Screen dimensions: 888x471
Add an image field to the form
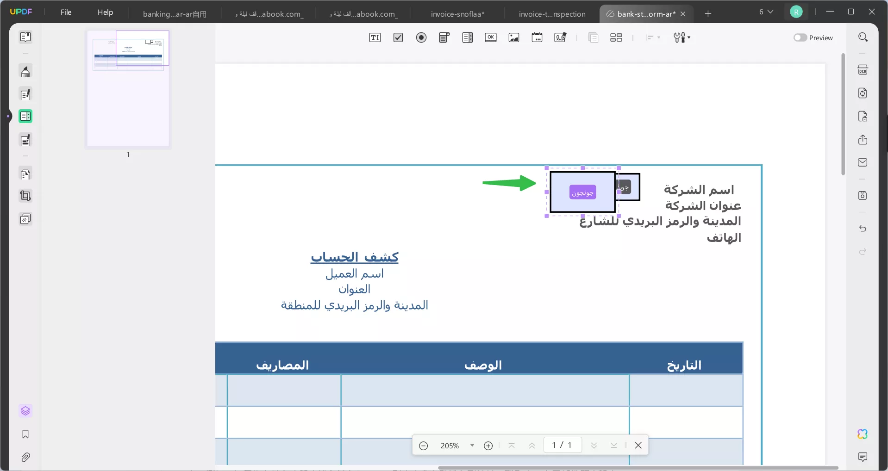coord(513,37)
